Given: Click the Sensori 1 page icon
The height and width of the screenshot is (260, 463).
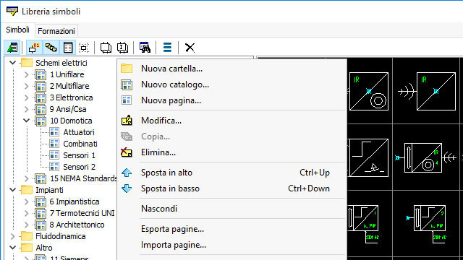Looking at the screenshot, I should [54, 155].
